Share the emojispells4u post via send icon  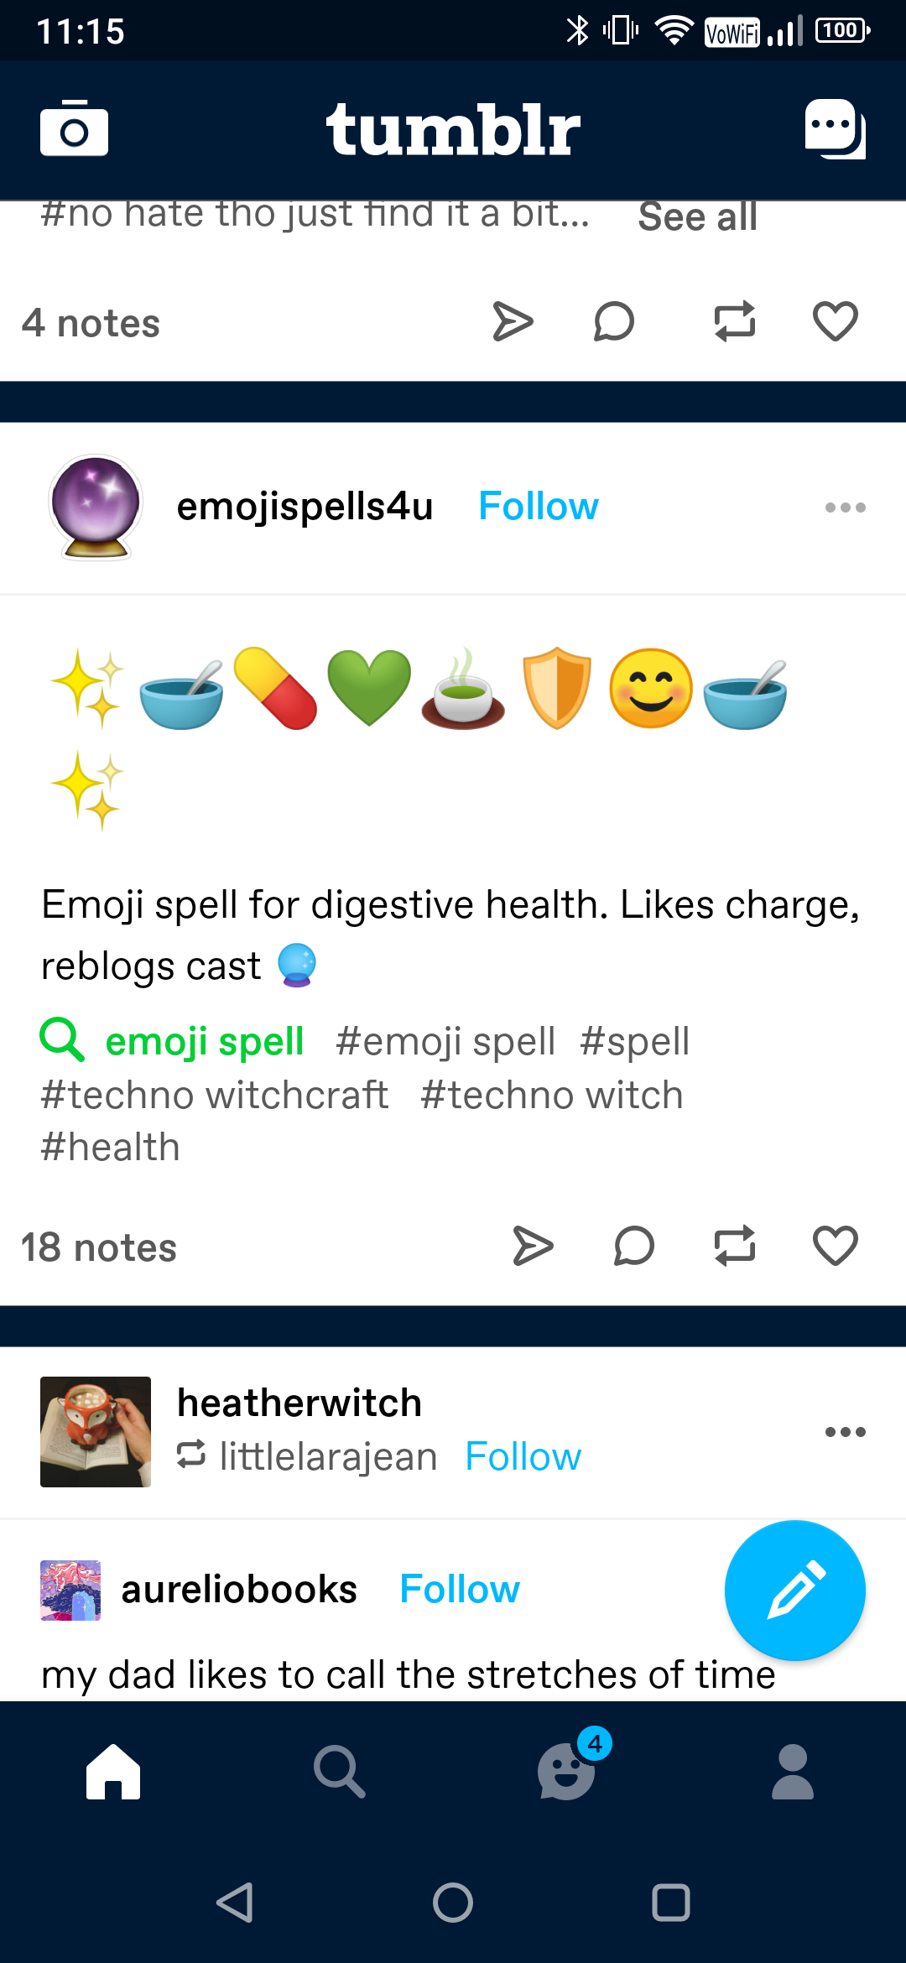pyautogui.click(x=533, y=1246)
